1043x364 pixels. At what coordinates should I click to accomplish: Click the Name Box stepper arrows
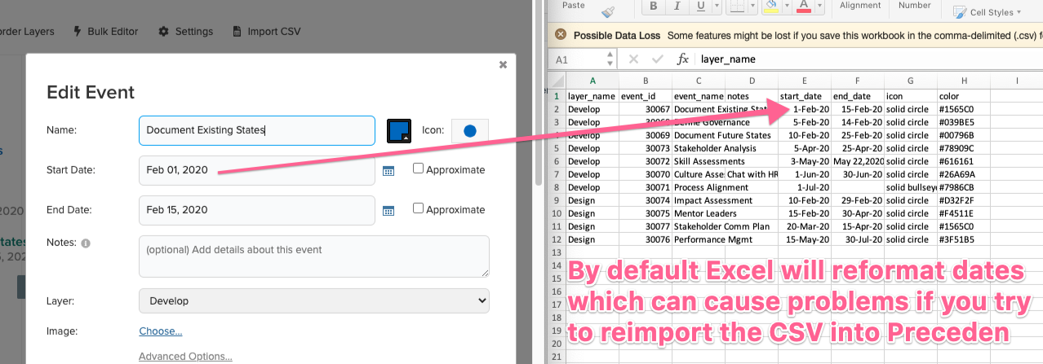[610, 59]
